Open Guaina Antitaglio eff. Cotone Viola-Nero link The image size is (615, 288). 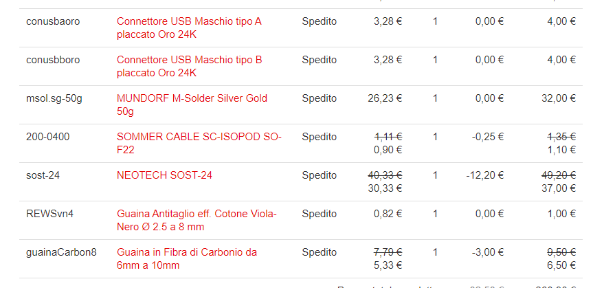tap(197, 214)
